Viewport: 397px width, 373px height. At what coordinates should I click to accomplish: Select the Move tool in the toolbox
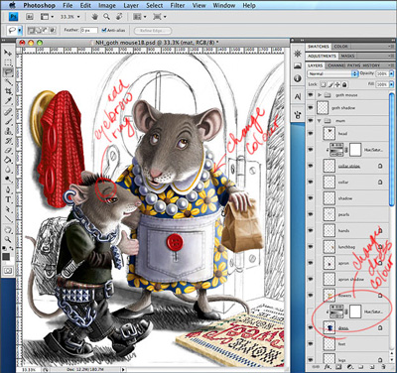point(8,53)
